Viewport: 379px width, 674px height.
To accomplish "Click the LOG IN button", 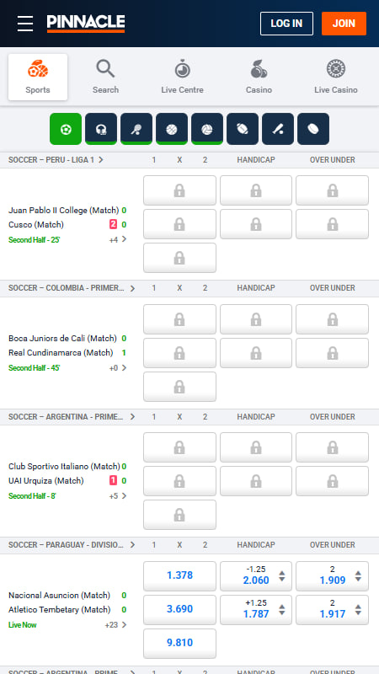I will click(x=286, y=24).
